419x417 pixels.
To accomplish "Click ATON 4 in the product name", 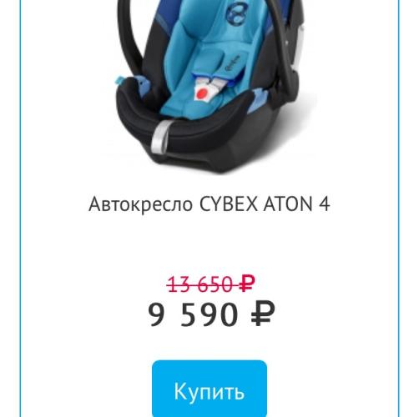I will (296, 204).
